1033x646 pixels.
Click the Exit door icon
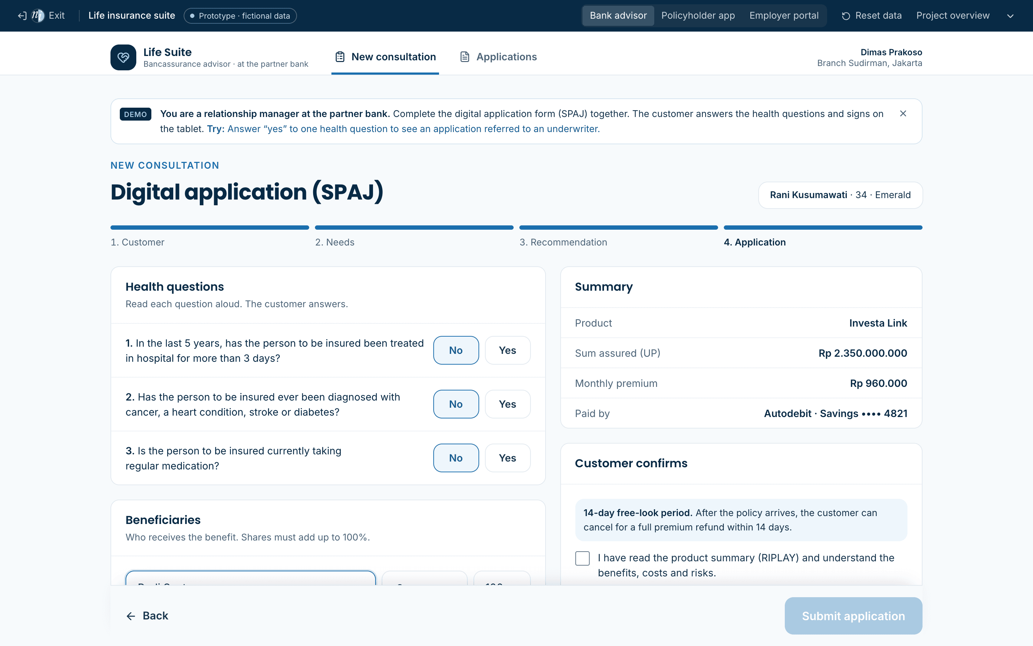click(x=22, y=16)
